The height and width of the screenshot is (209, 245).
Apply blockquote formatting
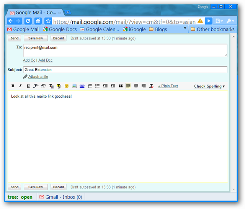click(121, 86)
